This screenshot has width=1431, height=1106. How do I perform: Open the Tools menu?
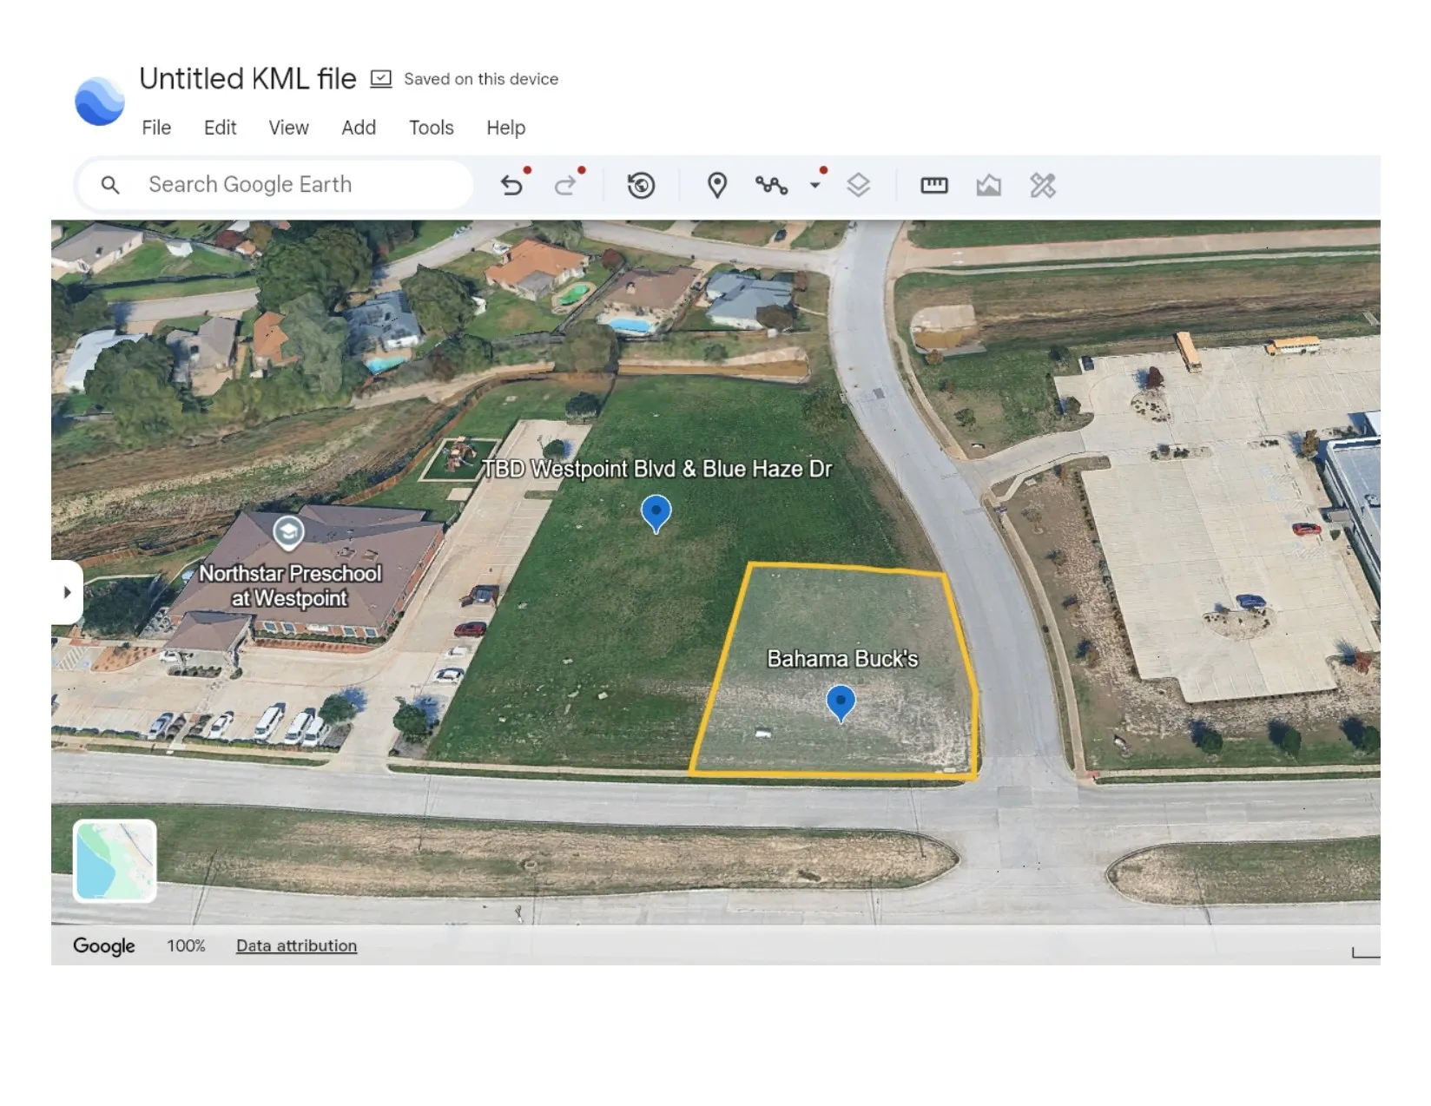point(432,128)
